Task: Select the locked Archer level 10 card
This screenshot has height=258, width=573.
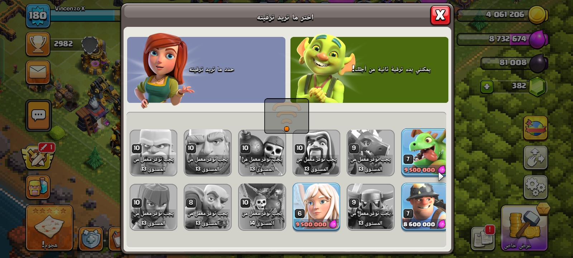Action: click(153, 207)
